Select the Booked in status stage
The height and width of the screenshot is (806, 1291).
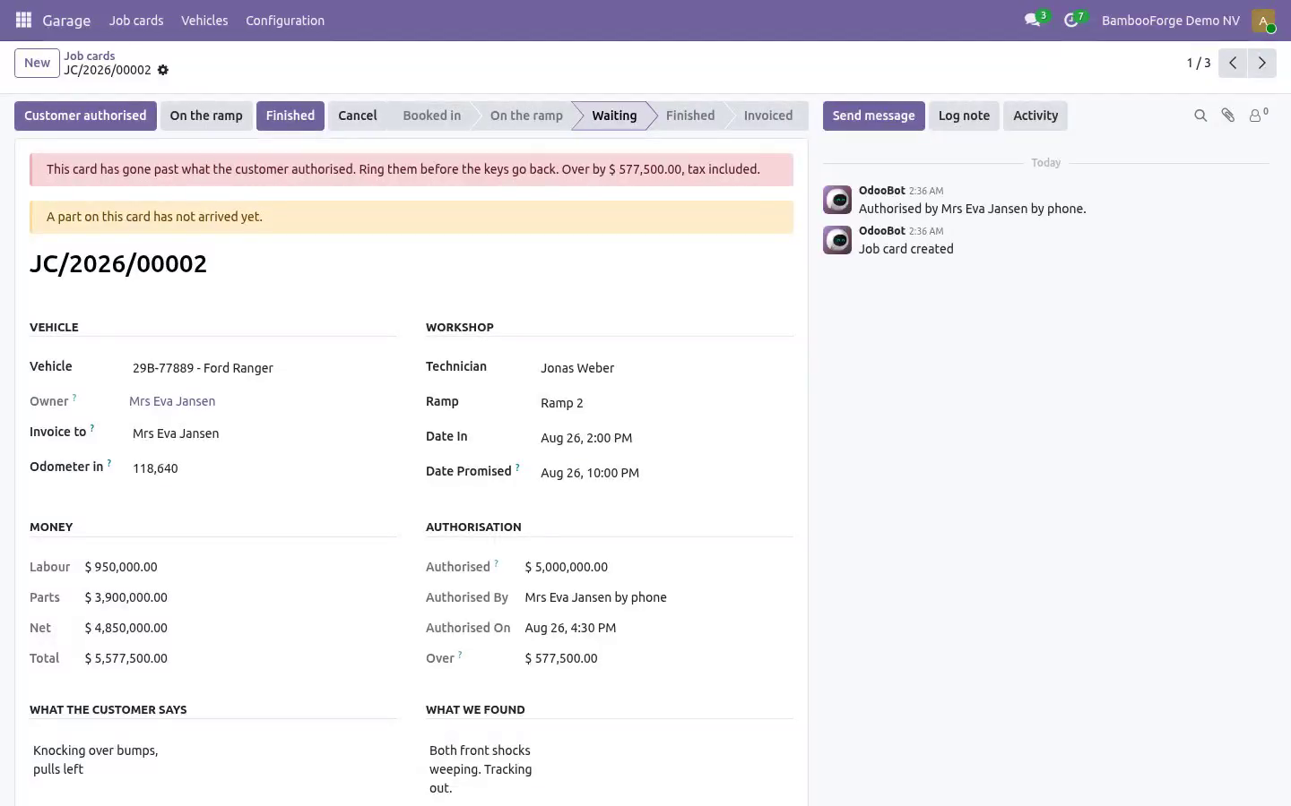(x=432, y=116)
